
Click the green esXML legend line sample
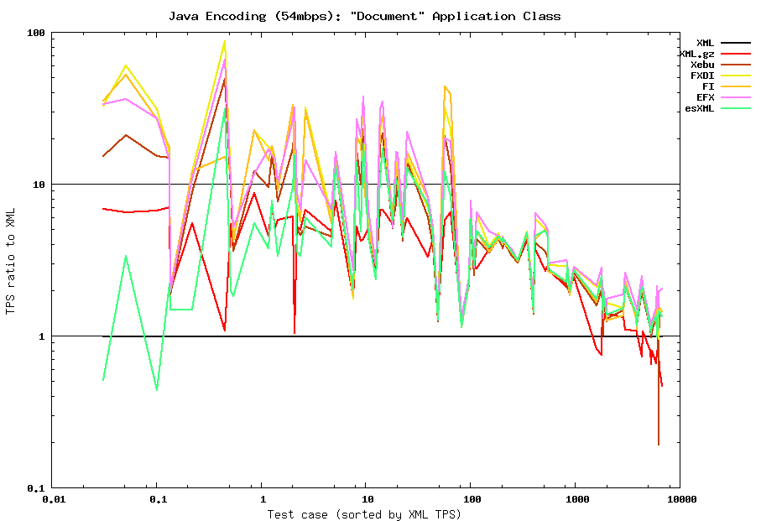coord(736,108)
